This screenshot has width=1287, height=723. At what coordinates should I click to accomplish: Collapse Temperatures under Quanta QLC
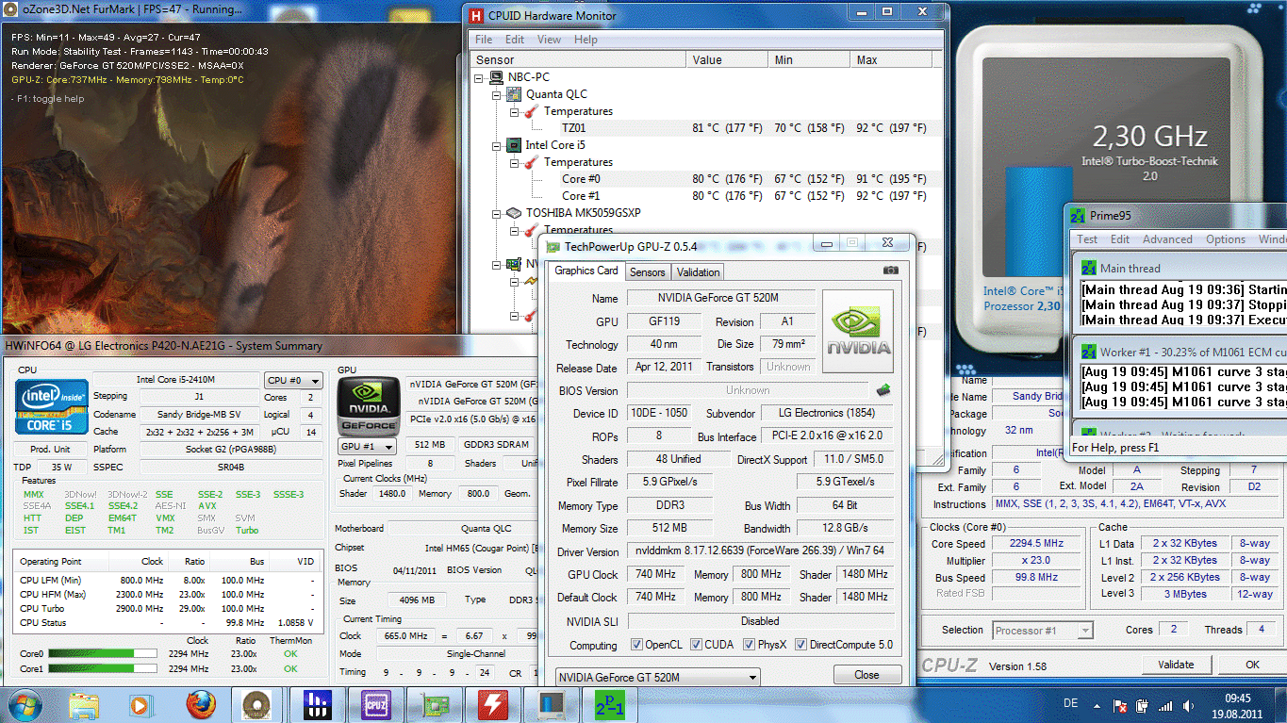514,111
